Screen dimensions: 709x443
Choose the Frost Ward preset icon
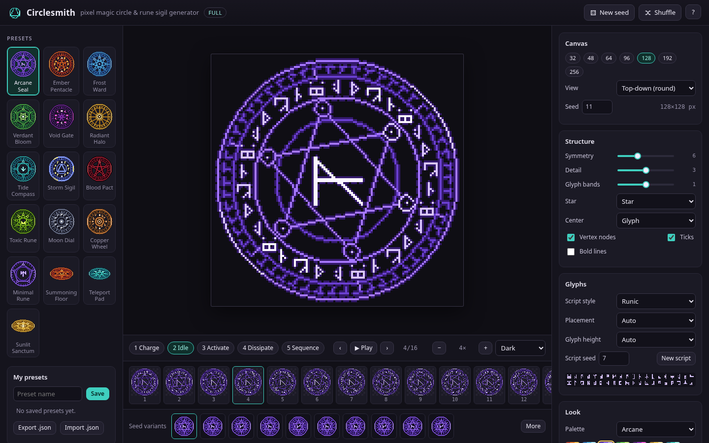tap(99, 64)
